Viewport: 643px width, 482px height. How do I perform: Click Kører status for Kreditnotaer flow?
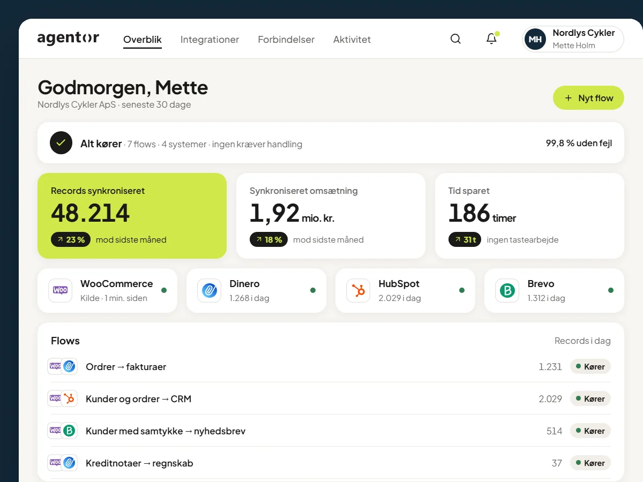pos(590,463)
